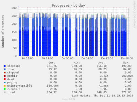Screen dimensions: 137x102
Task: Click uninterruptible maximum value 2.00
Action: 128,86
